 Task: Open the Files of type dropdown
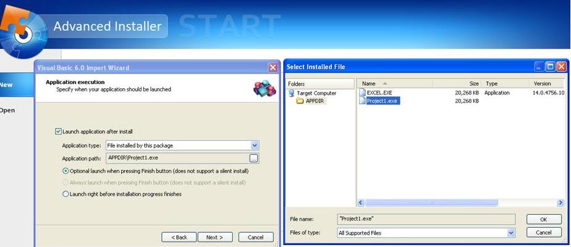pos(511,232)
